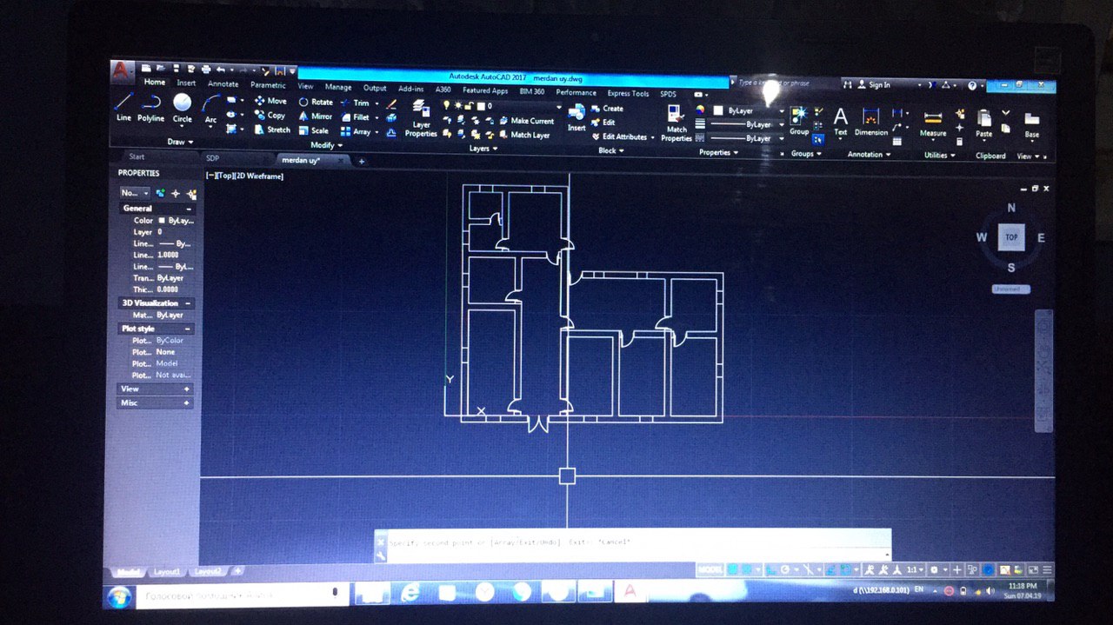Click Create block button
This screenshot has width=1113, height=625.
pos(607,109)
